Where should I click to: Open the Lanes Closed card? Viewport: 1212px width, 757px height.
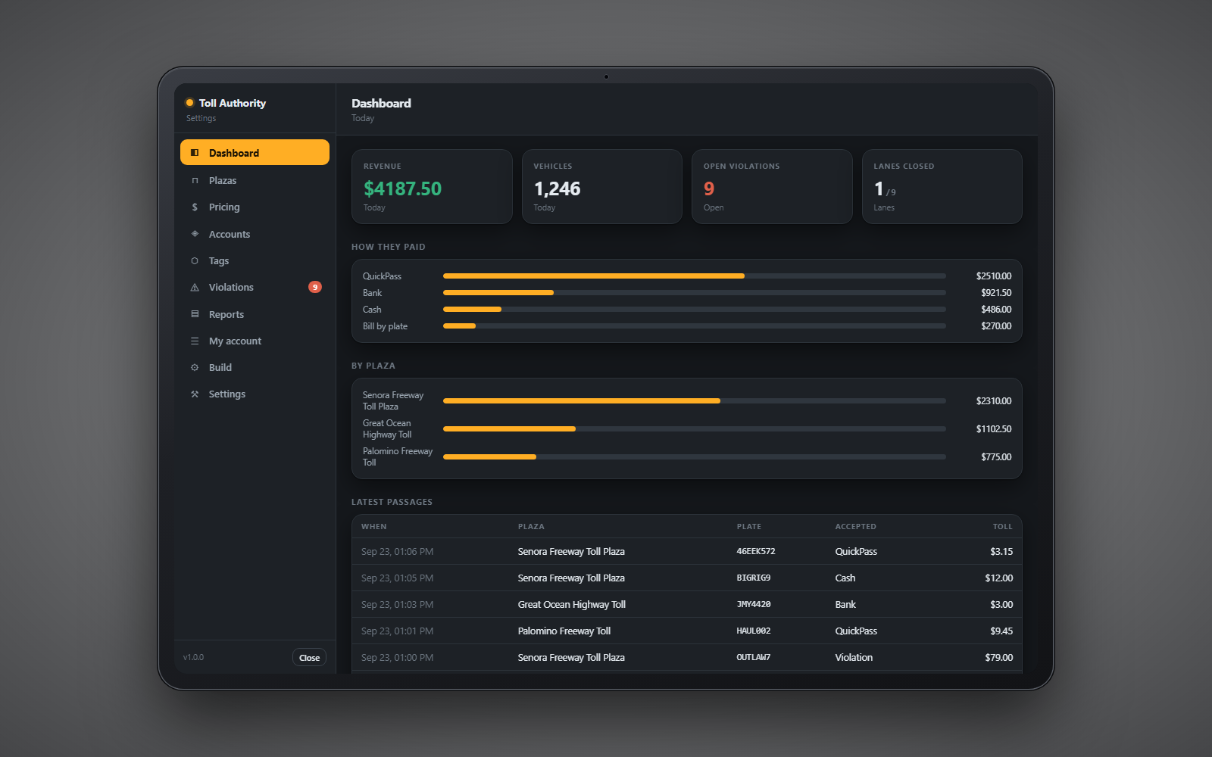[942, 186]
